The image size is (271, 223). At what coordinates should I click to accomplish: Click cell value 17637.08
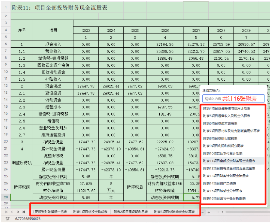165,163
